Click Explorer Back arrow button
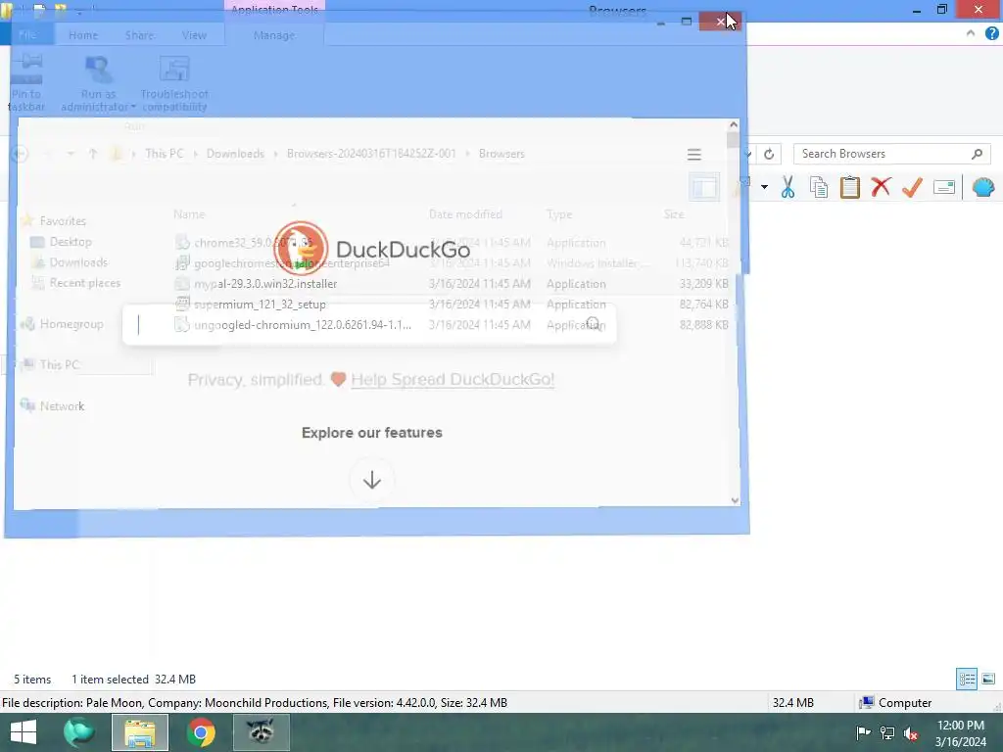The height and width of the screenshot is (752, 1003). point(20,154)
